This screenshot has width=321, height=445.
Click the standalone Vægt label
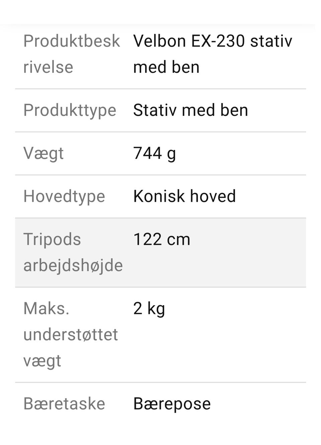43,154
